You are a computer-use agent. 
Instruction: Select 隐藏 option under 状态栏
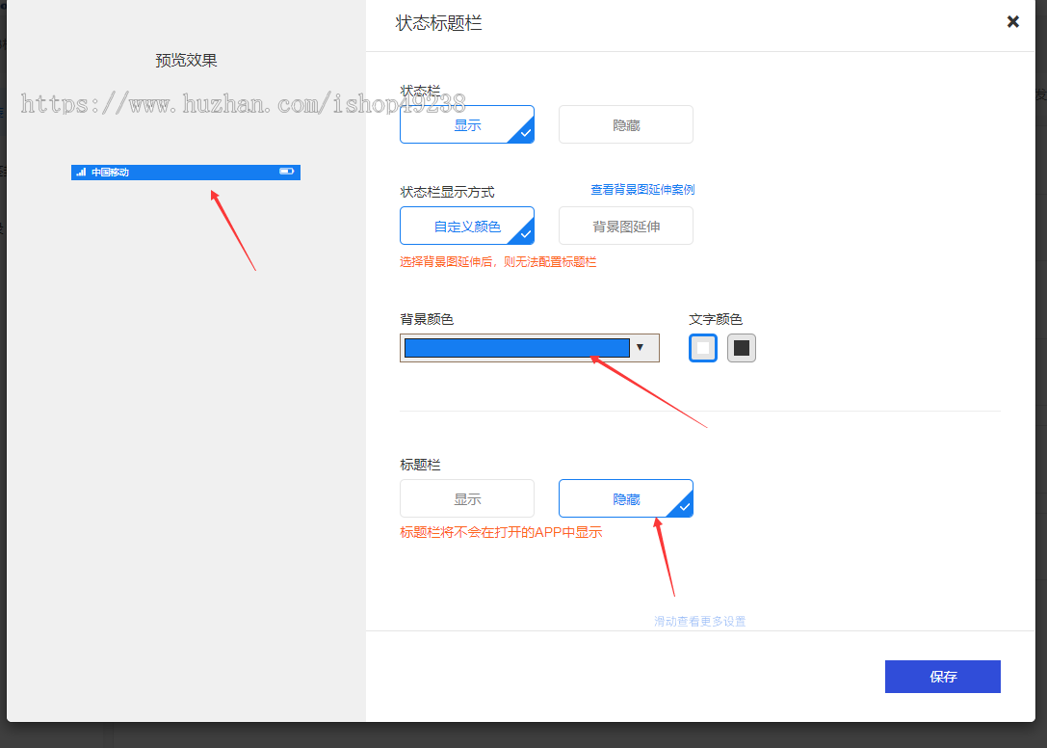[x=626, y=124]
